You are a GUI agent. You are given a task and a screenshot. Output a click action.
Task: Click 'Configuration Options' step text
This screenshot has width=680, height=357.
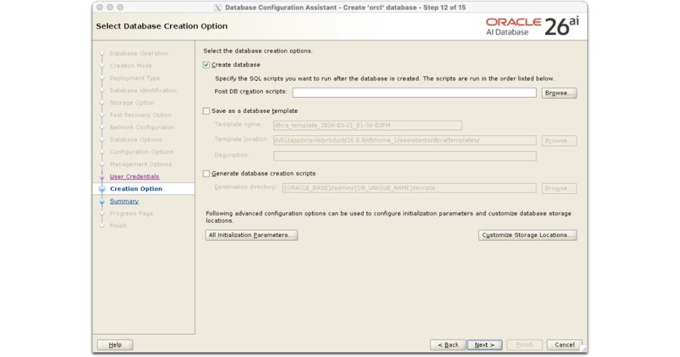coord(141,152)
